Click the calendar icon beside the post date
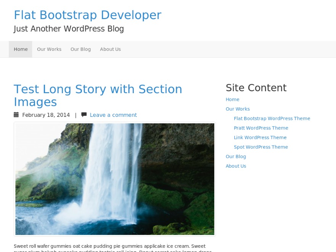The width and height of the screenshot is (336, 252). [16, 115]
